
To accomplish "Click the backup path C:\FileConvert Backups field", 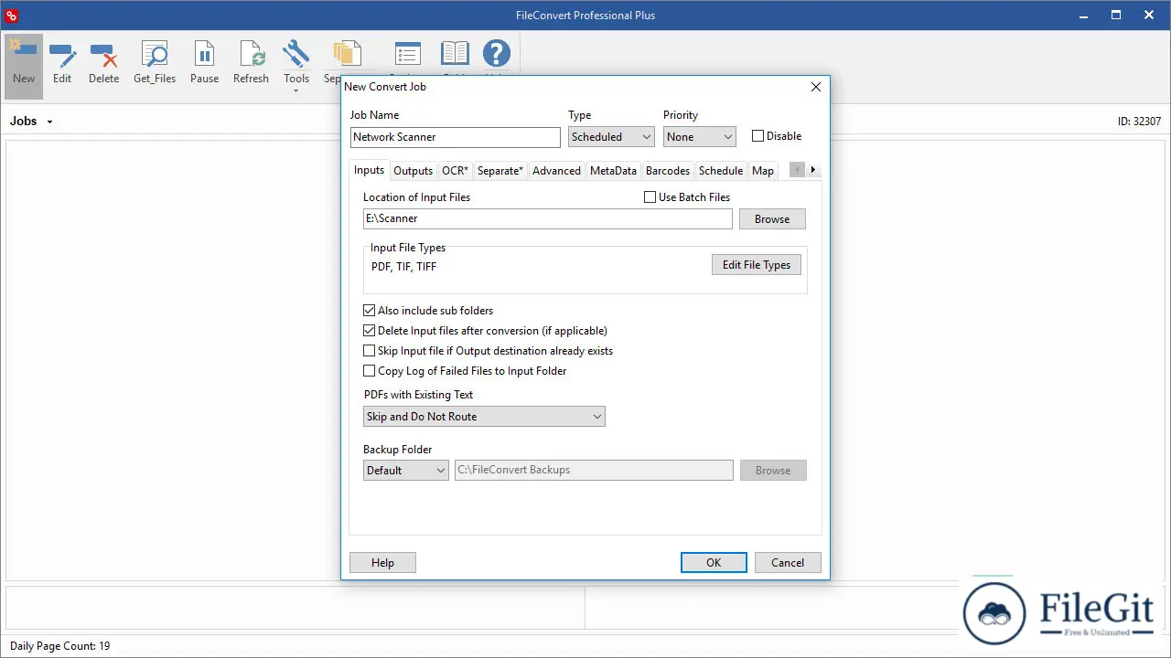I will 594,471.
